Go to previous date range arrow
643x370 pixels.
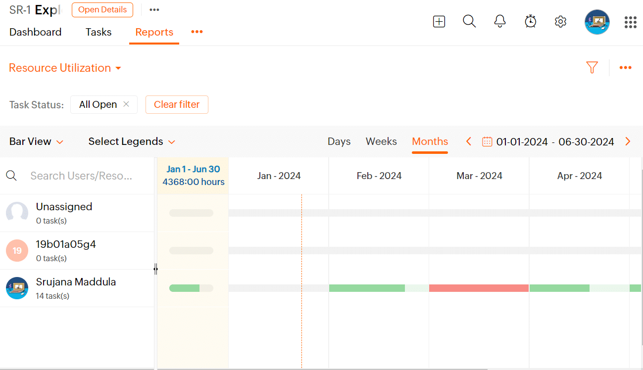469,141
